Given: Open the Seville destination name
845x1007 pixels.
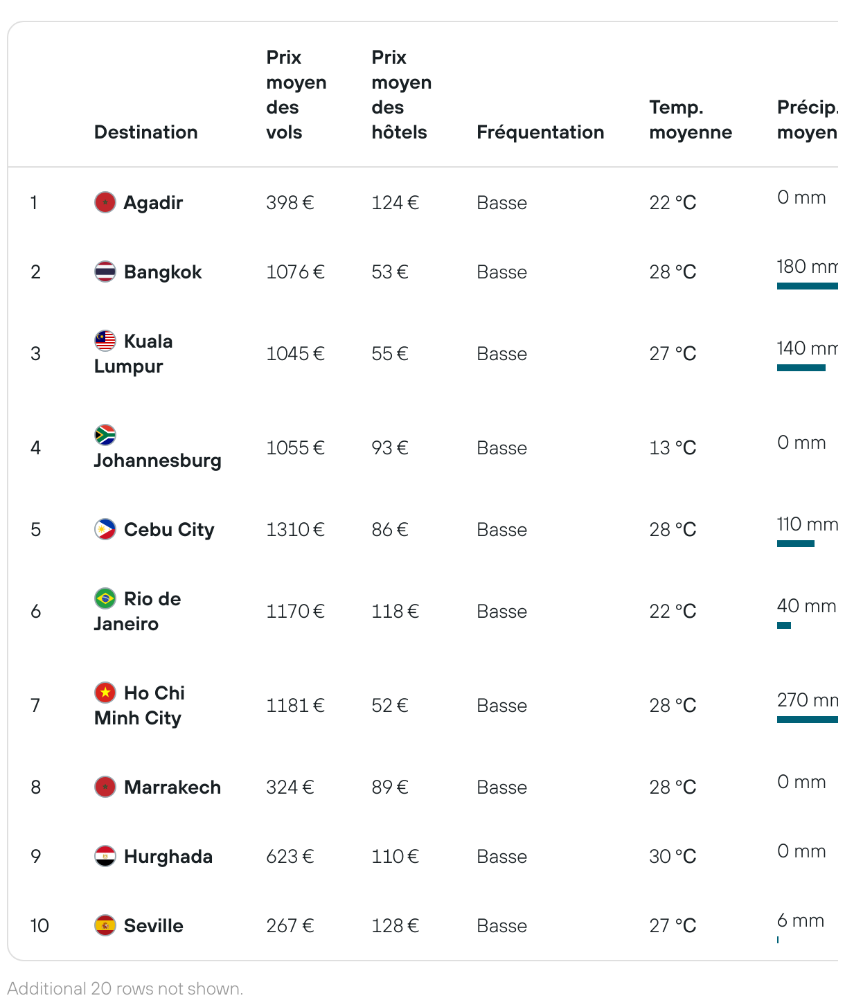Looking at the screenshot, I should (x=154, y=926).
